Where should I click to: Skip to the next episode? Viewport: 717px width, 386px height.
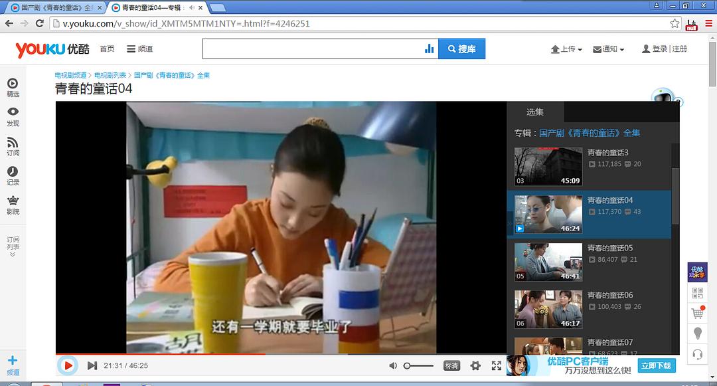pyautogui.click(x=92, y=365)
